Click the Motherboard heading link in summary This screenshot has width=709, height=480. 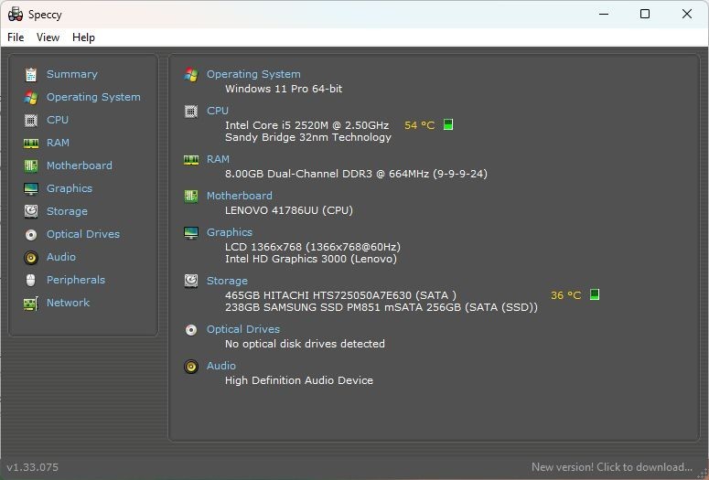click(x=239, y=196)
